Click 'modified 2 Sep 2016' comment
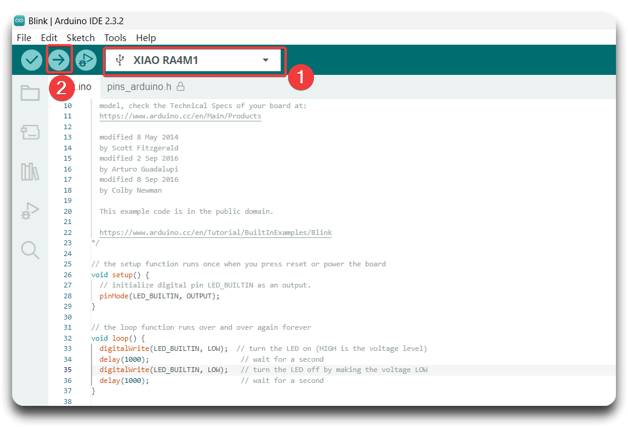 (x=139, y=158)
